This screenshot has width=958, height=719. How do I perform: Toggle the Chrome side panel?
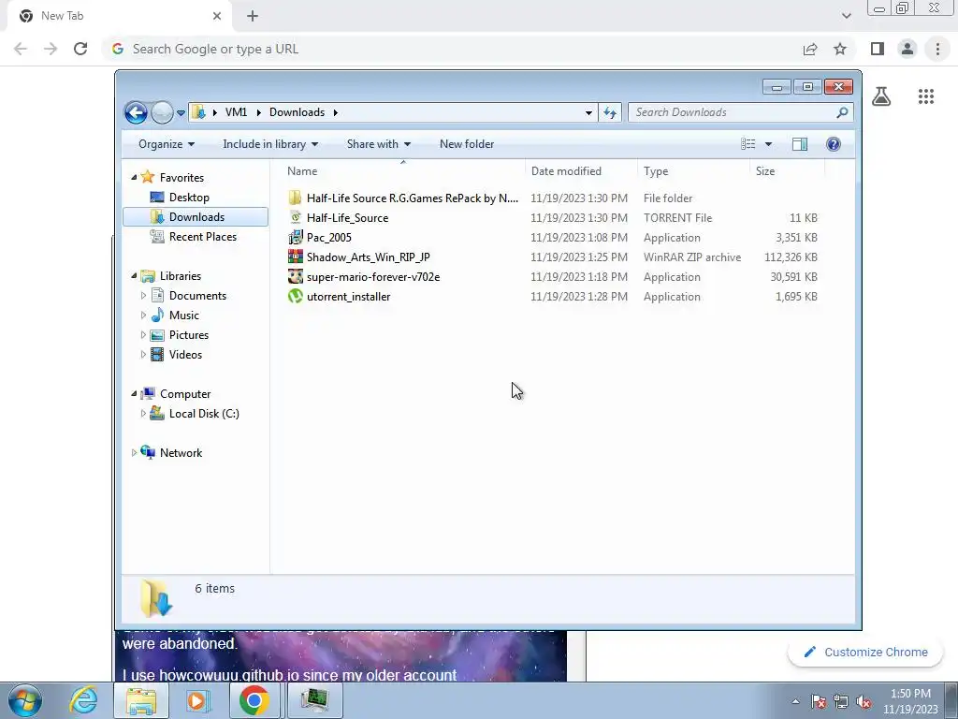(878, 49)
